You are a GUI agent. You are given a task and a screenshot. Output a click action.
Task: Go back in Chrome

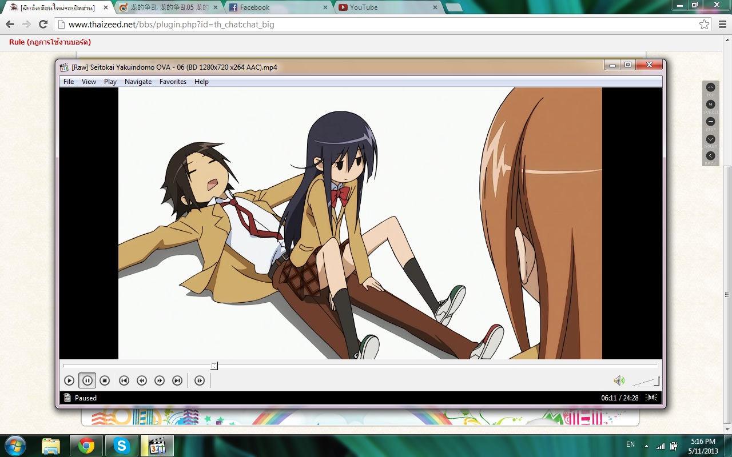[10, 25]
